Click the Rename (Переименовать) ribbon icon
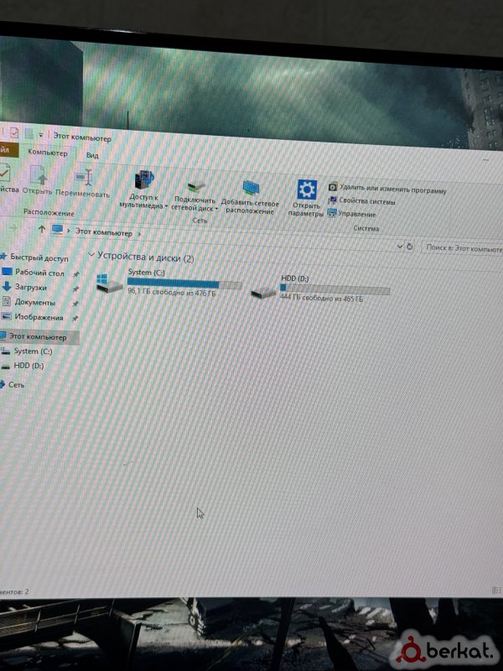The image size is (503, 671). click(83, 177)
